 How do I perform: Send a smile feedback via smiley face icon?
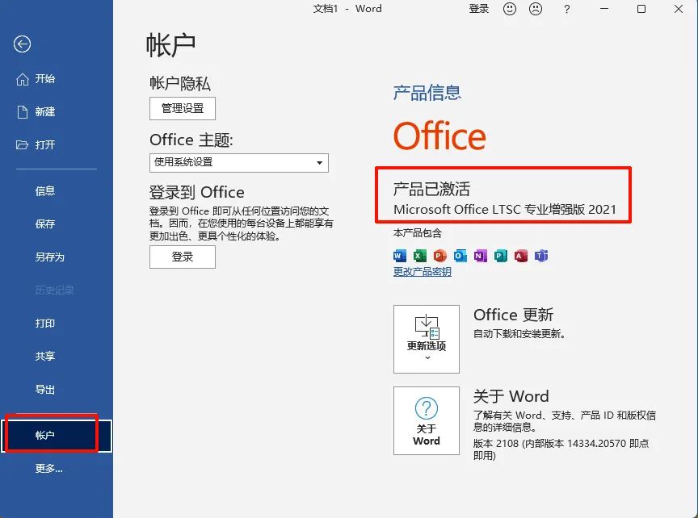(x=509, y=9)
